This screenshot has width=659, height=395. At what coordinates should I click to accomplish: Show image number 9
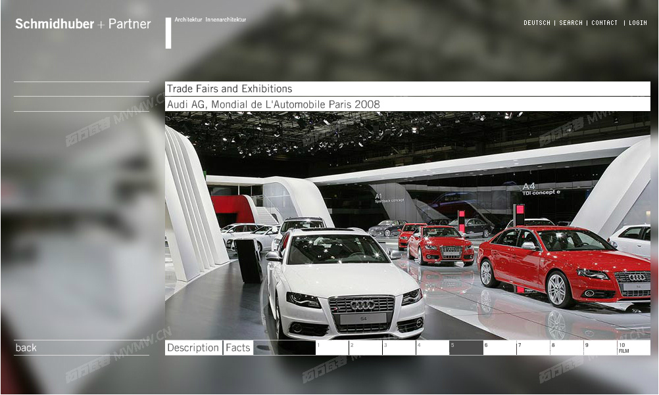click(600, 348)
